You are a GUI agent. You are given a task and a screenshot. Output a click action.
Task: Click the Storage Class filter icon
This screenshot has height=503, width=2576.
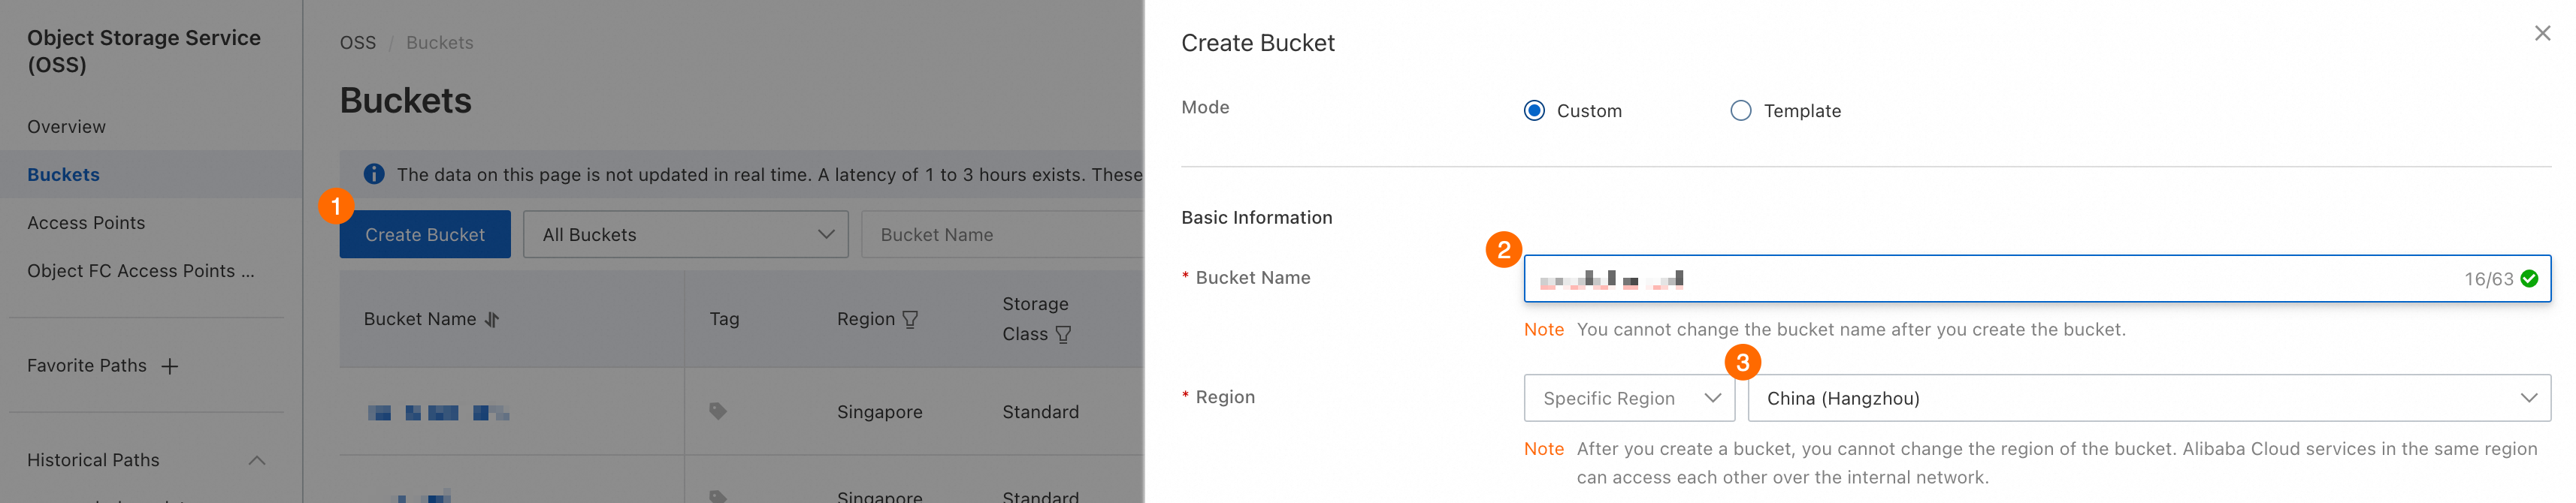pyautogui.click(x=1063, y=335)
